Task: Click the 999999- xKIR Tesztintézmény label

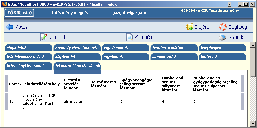Action: (x=210, y=11)
